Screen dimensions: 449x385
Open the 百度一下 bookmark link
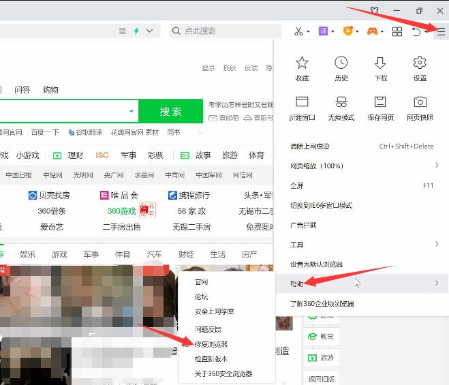(x=45, y=132)
